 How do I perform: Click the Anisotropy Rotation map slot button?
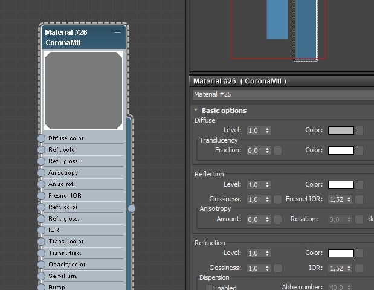click(x=359, y=219)
